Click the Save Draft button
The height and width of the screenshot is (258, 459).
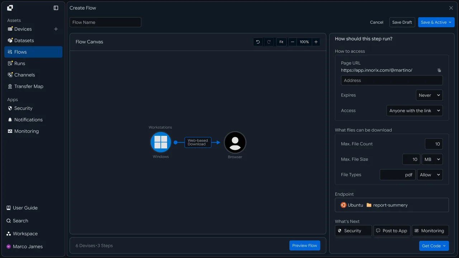pyautogui.click(x=402, y=22)
